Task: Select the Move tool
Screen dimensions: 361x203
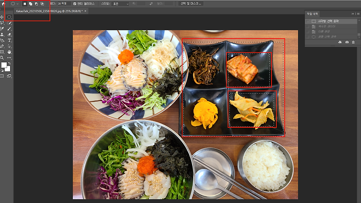Action: 2,17
